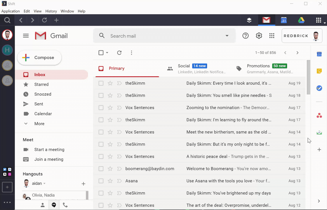The image size is (327, 210).
Task: Open the Shift layers stack icon
Action: point(249,20)
